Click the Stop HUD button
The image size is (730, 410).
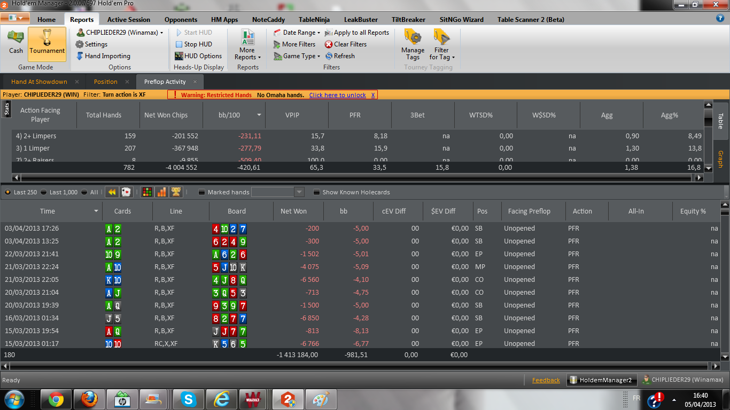pyautogui.click(x=193, y=44)
